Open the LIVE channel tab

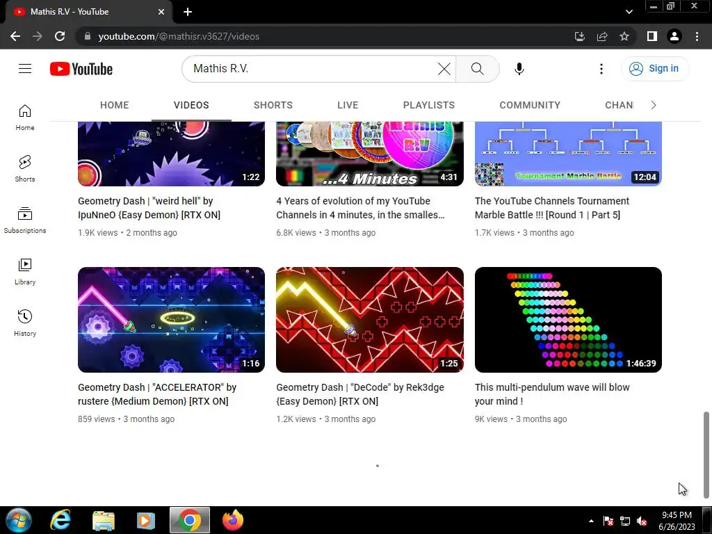pyautogui.click(x=348, y=106)
